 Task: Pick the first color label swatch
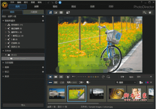click(89, 77)
